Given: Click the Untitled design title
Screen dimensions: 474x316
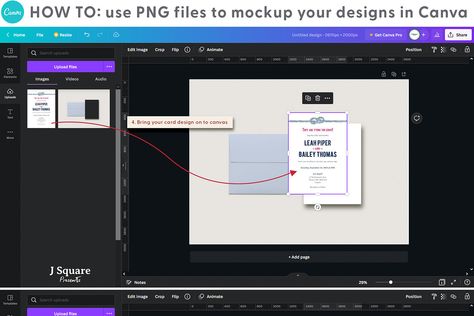Looking at the screenshot, I should tap(325, 35).
